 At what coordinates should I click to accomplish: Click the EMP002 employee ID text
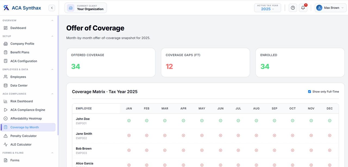click(x=81, y=138)
